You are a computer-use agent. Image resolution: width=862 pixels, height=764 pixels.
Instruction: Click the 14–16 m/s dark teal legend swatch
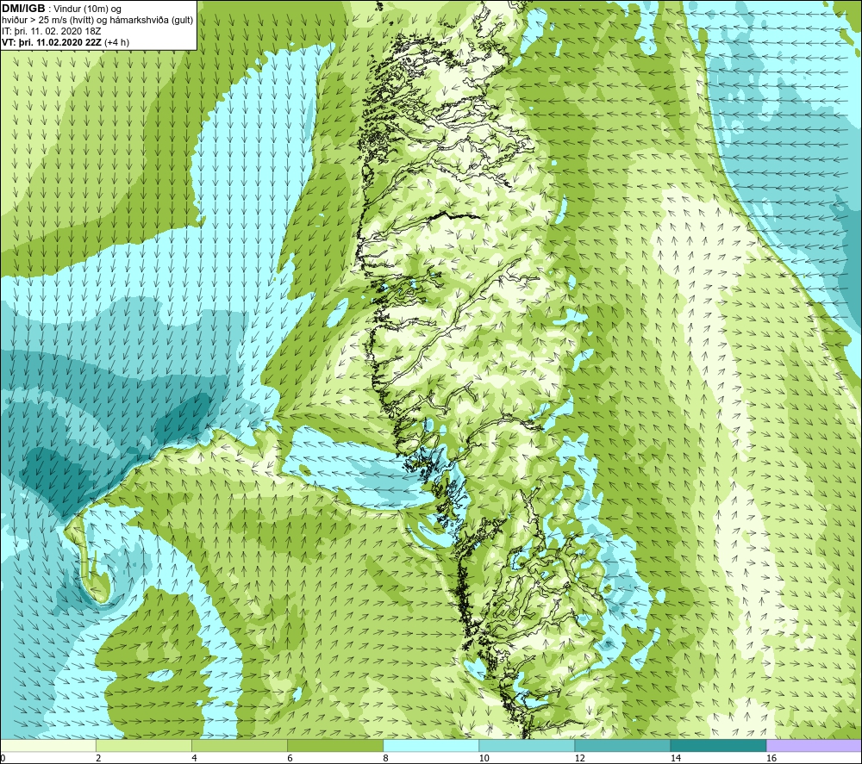pyautogui.click(x=717, y=746)
